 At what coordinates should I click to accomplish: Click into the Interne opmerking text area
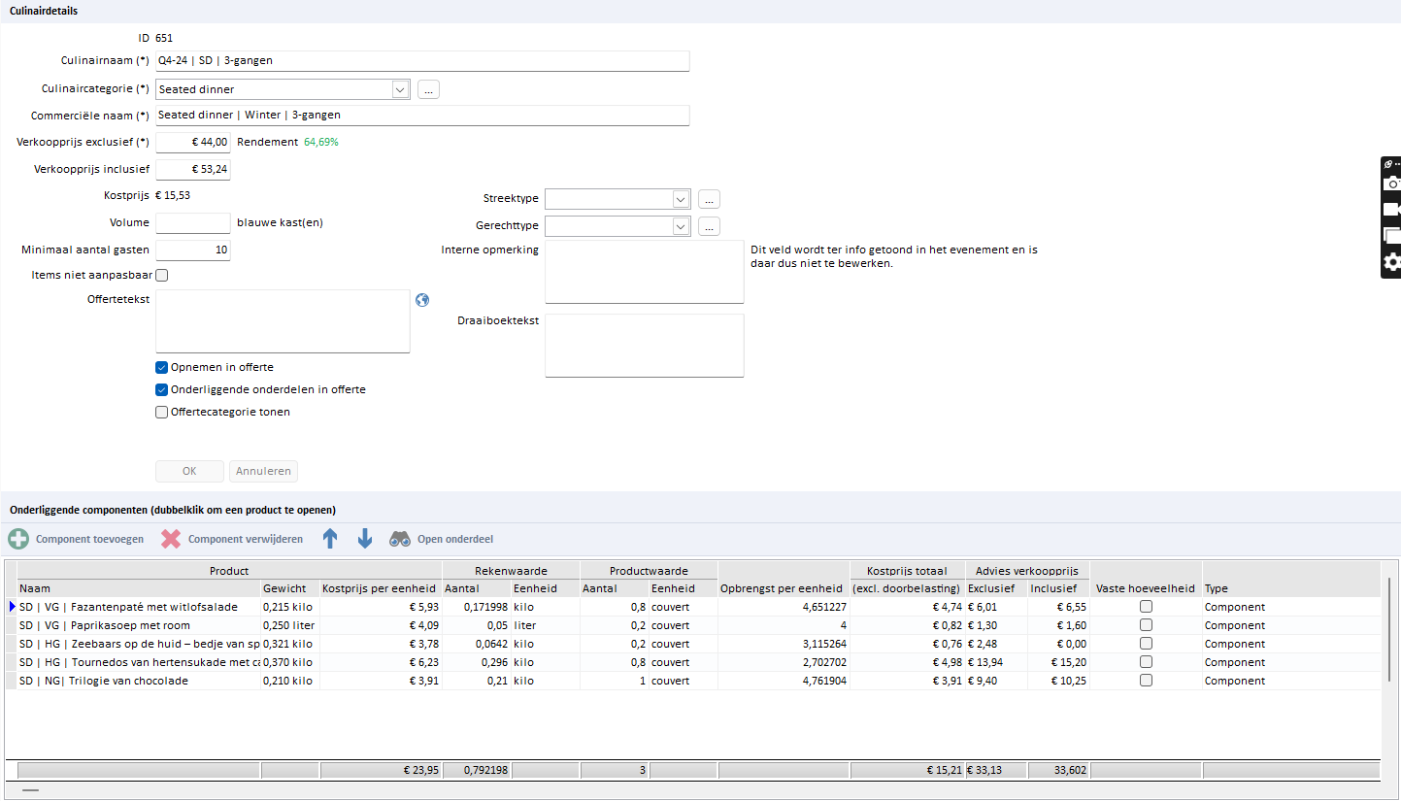(x=645, y=272)
